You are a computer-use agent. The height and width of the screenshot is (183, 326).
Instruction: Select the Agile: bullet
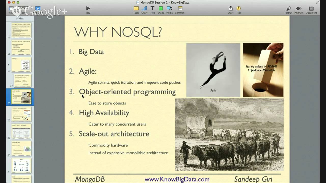click(x=88, y=71)
